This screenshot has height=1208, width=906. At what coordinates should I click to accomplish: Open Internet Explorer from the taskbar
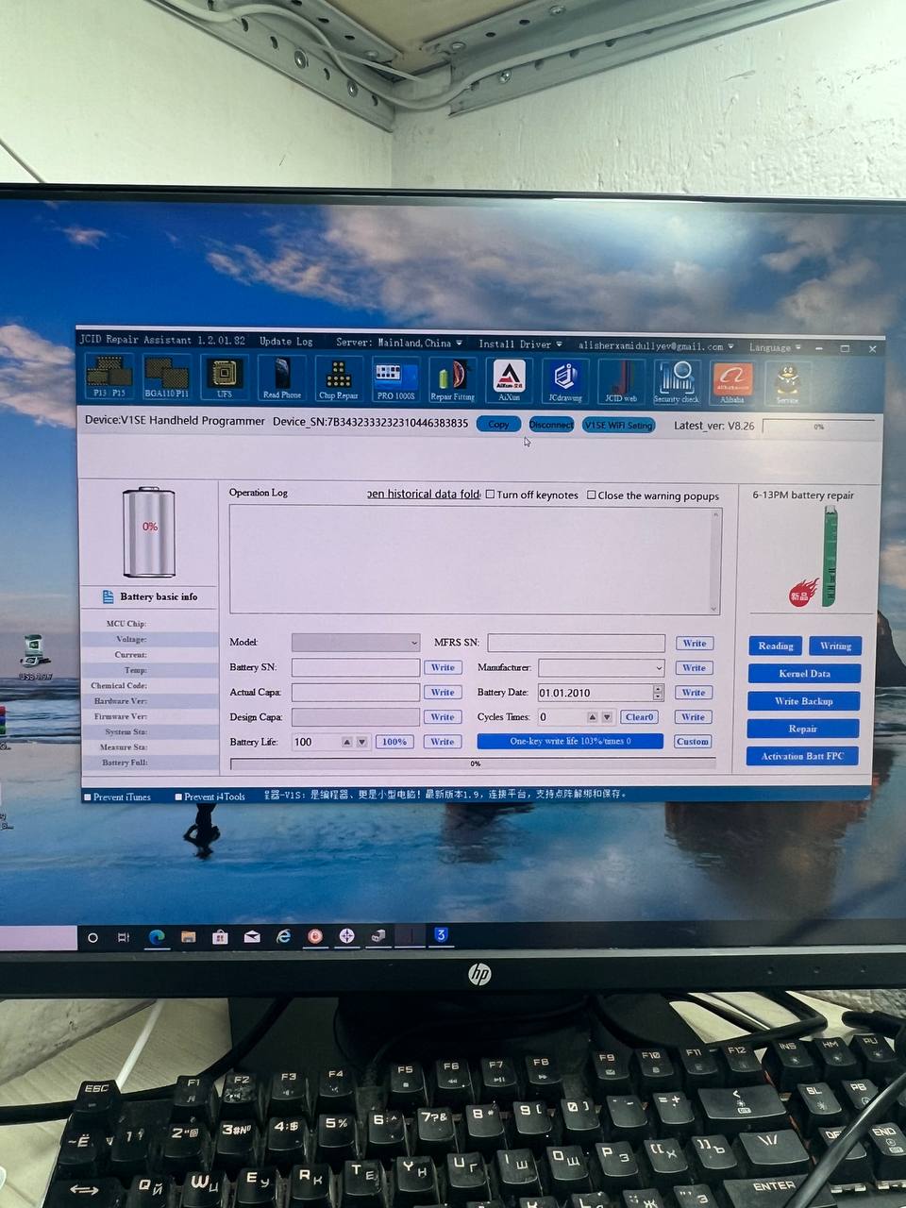[283, 936]
